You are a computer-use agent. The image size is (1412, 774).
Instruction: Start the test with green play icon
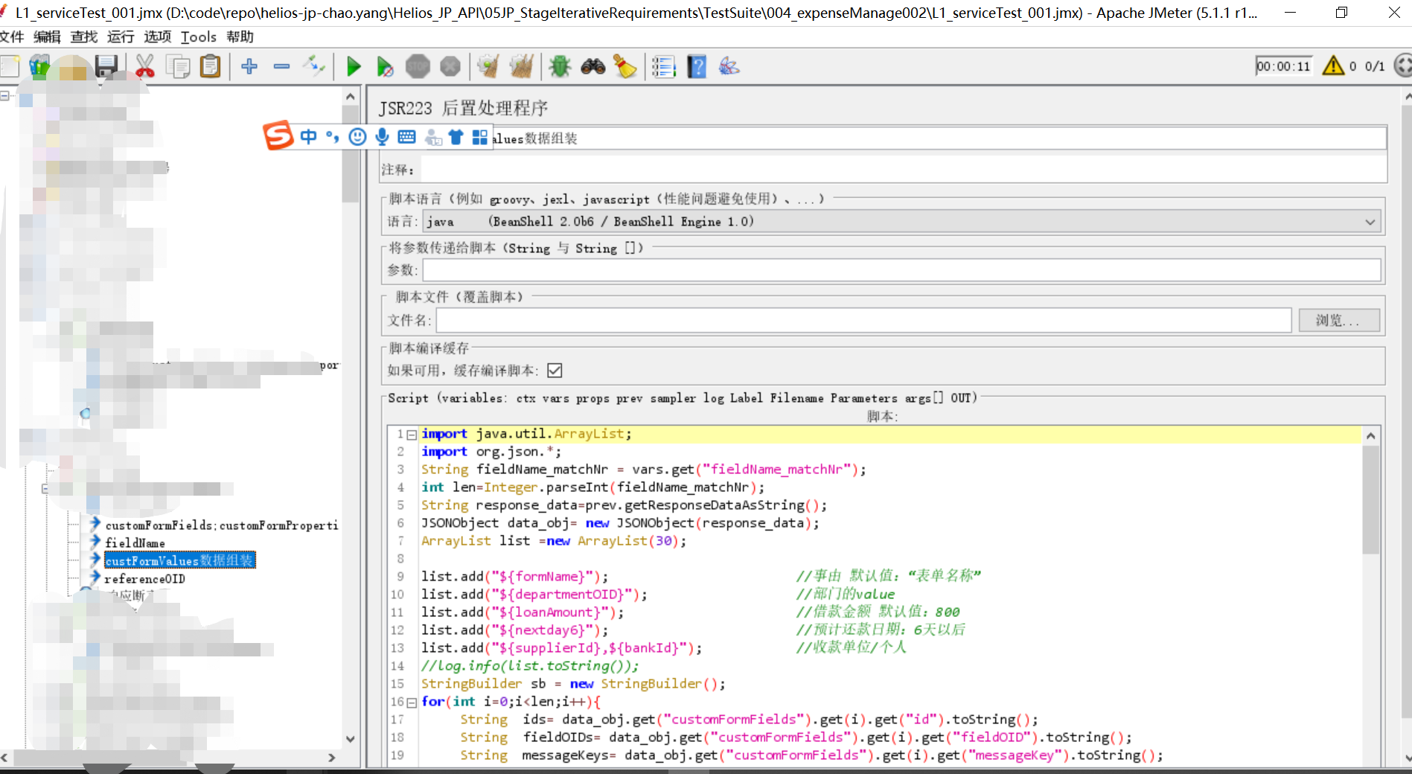pos(354,66)
